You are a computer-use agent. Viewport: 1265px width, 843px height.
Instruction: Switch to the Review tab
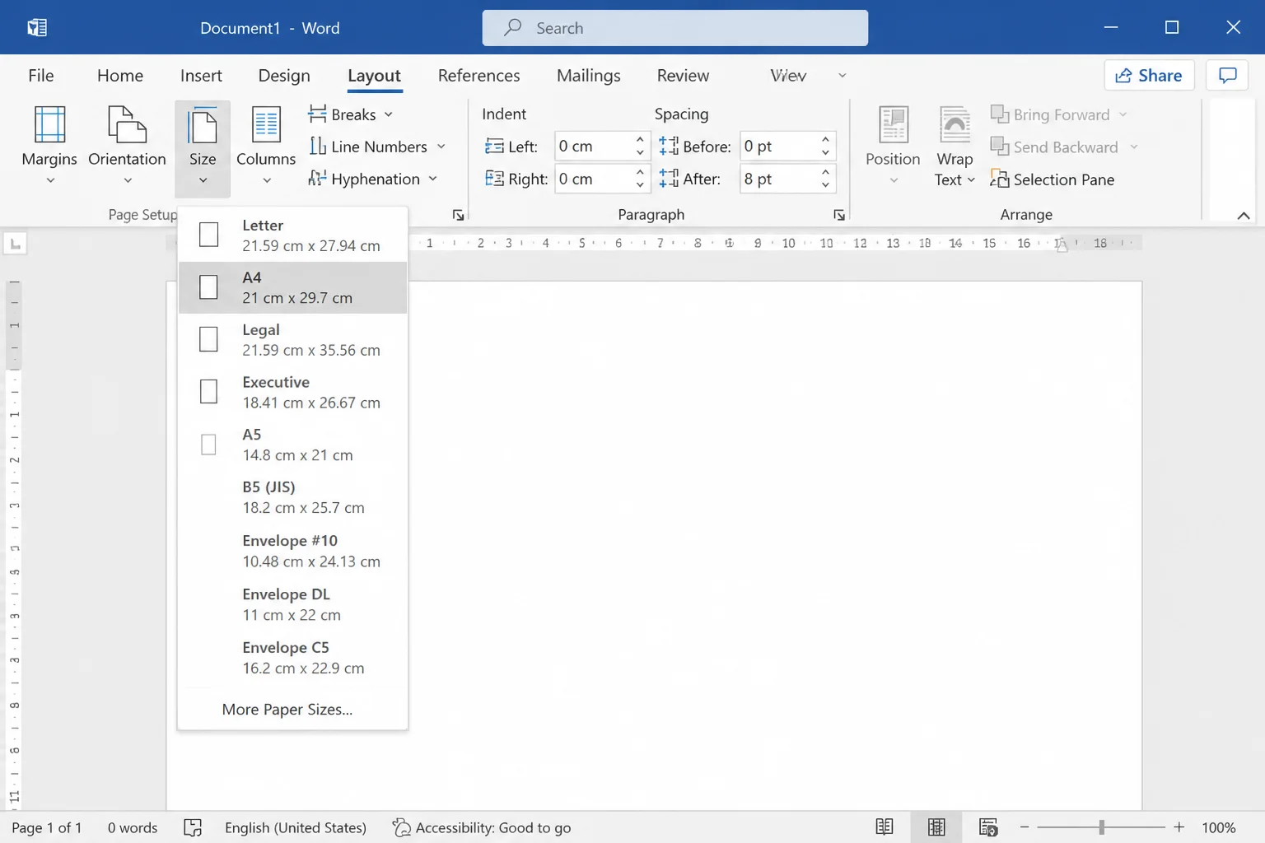click(x=683, y=75)
